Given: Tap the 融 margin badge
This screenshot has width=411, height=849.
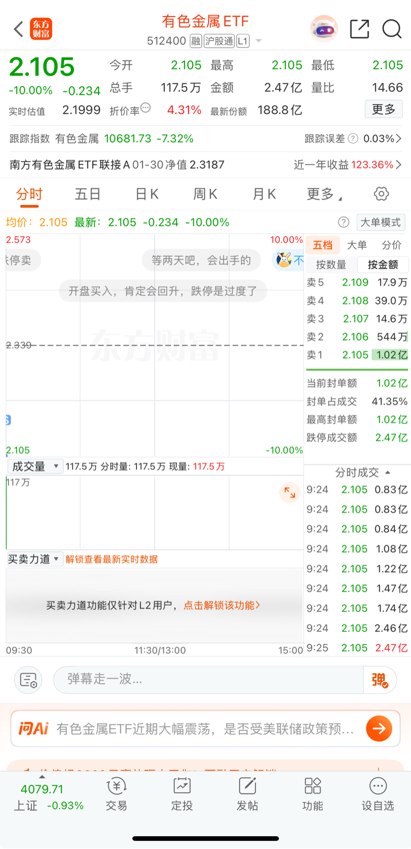Looking at the screenshot, I should coord(195,41).
